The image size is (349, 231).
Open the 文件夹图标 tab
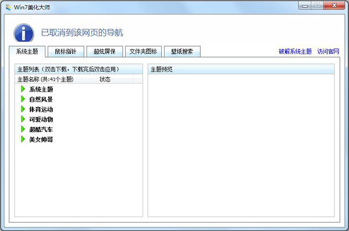click(x=143, y=51)
